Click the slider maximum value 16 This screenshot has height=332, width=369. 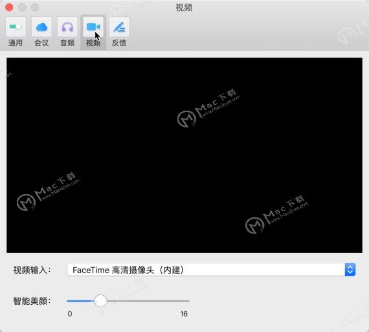click(x=184, y=314)
